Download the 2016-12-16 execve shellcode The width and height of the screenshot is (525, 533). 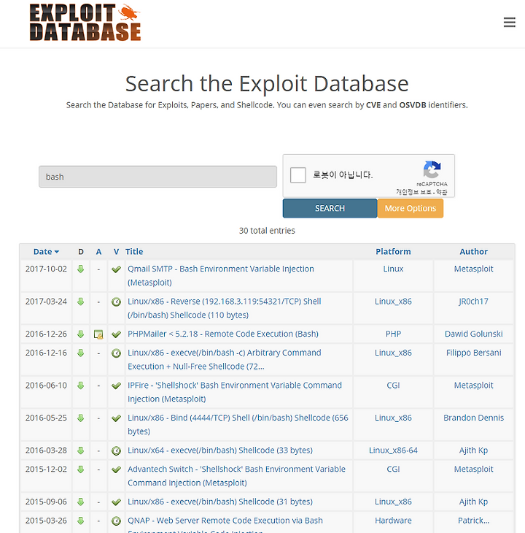tap(80, 353)
